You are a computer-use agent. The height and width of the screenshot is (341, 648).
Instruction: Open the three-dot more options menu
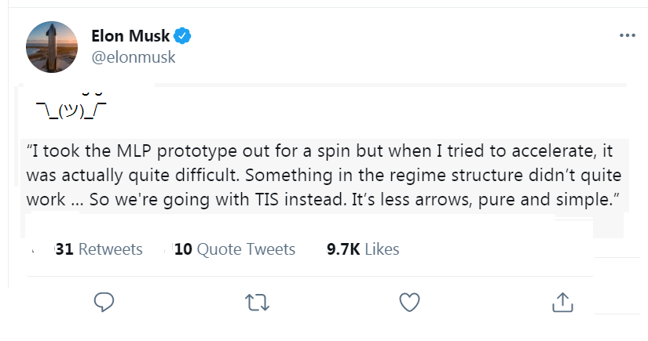(x=627, y=36)
